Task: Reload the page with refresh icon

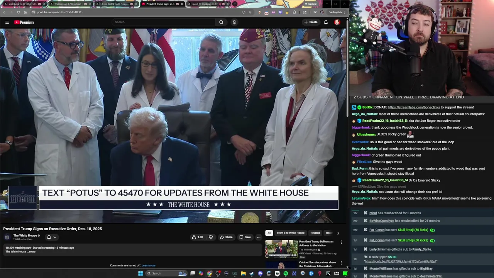Action: tap(18, 12)
